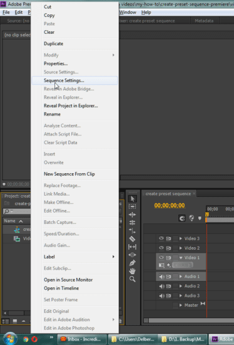234x345 pixels.
Task: Select the Track Select tool
Action: pyautogui.click(x=132, y=206)
